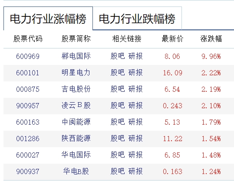Viewport: 234px width, 184px height.
Task: Open 股吧 for 华电国际
Action: 118,155
